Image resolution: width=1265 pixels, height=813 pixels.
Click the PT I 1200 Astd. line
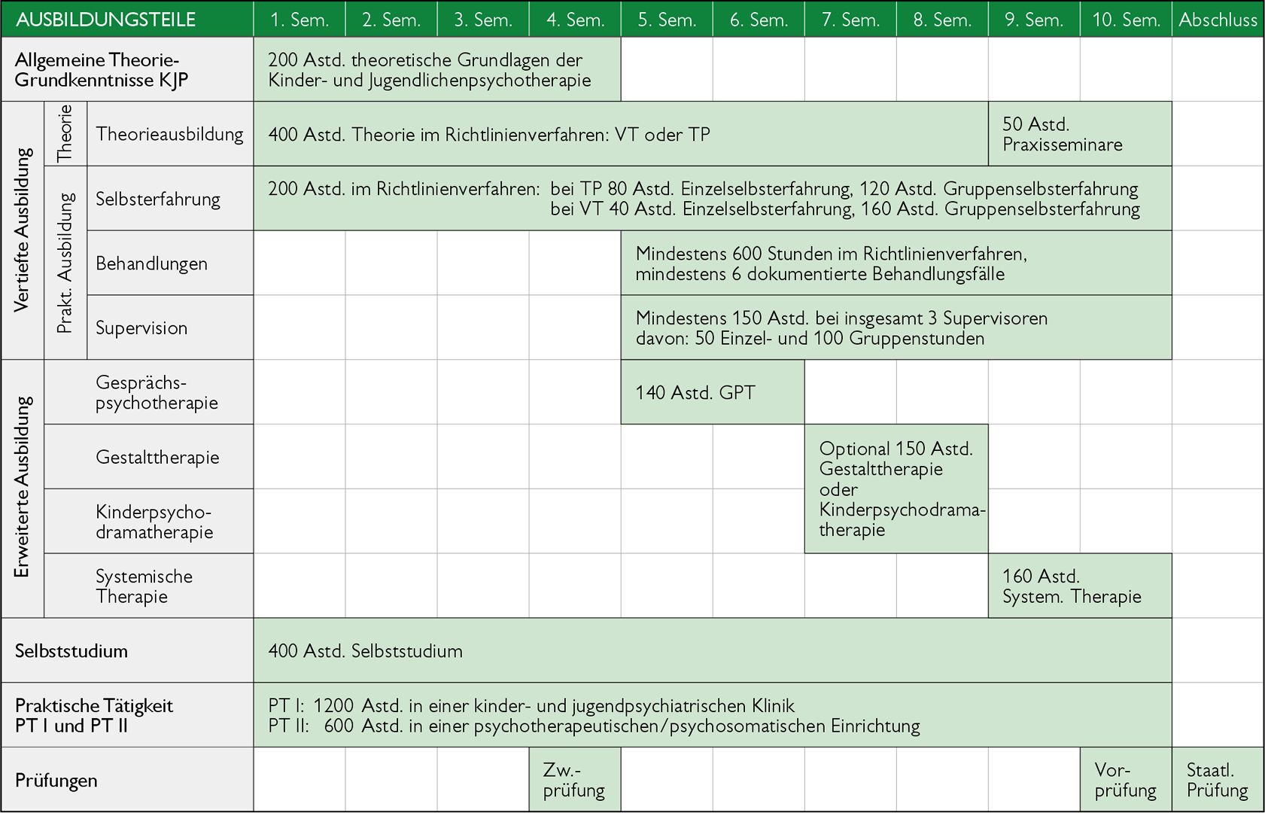pos(531,706)
